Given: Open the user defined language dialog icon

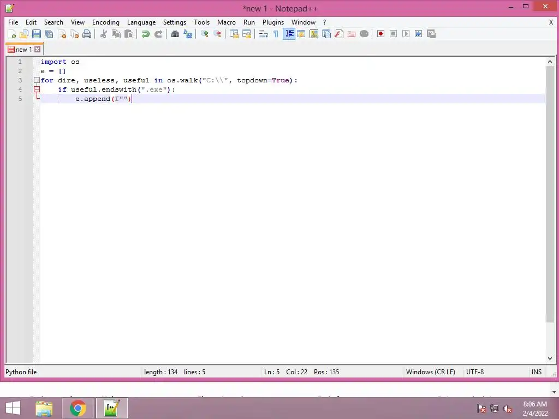Looking at the screenshot, I should [x=301, y=34].
